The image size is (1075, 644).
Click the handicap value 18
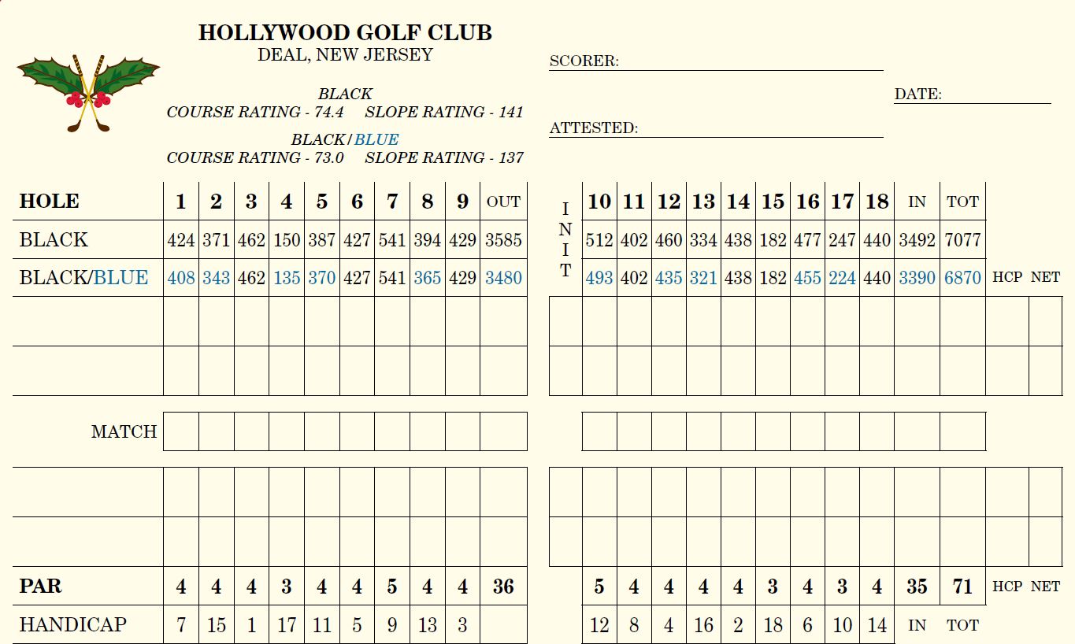click(x=773, y=625)
